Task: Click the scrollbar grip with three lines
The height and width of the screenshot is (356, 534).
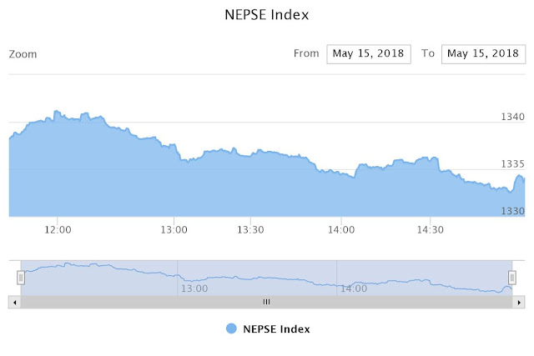Action: click(x=267, y=302)
